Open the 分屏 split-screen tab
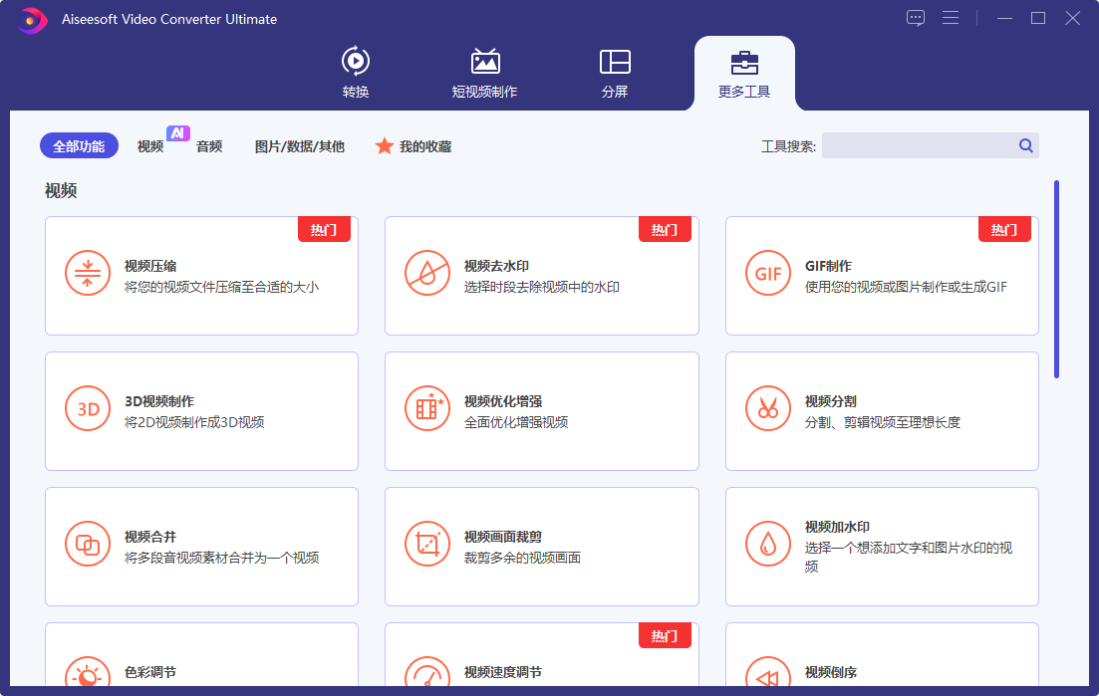 pos(615,72)
